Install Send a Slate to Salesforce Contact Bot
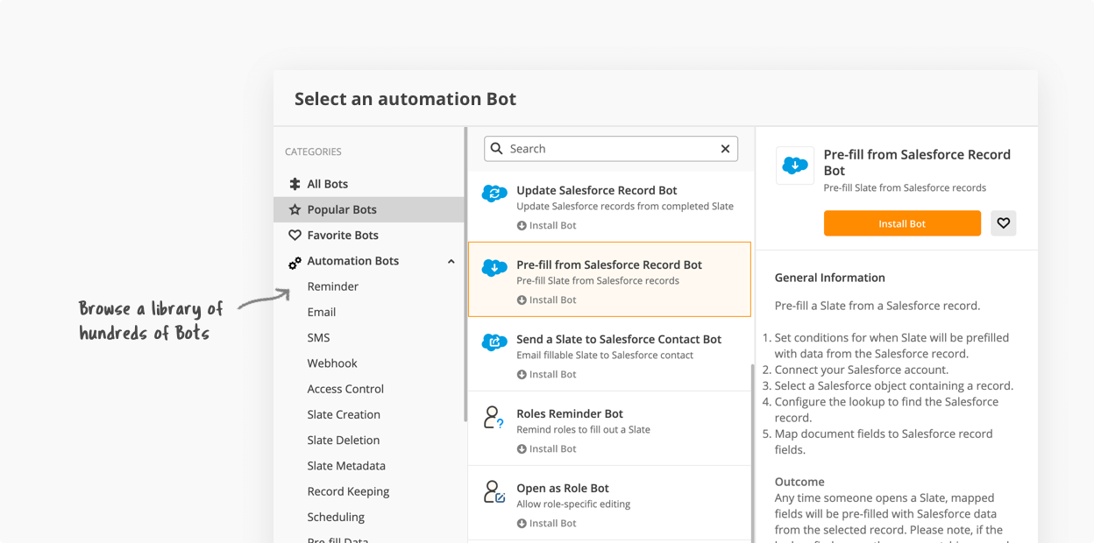1094x543 pixels. tap(547, 374)
